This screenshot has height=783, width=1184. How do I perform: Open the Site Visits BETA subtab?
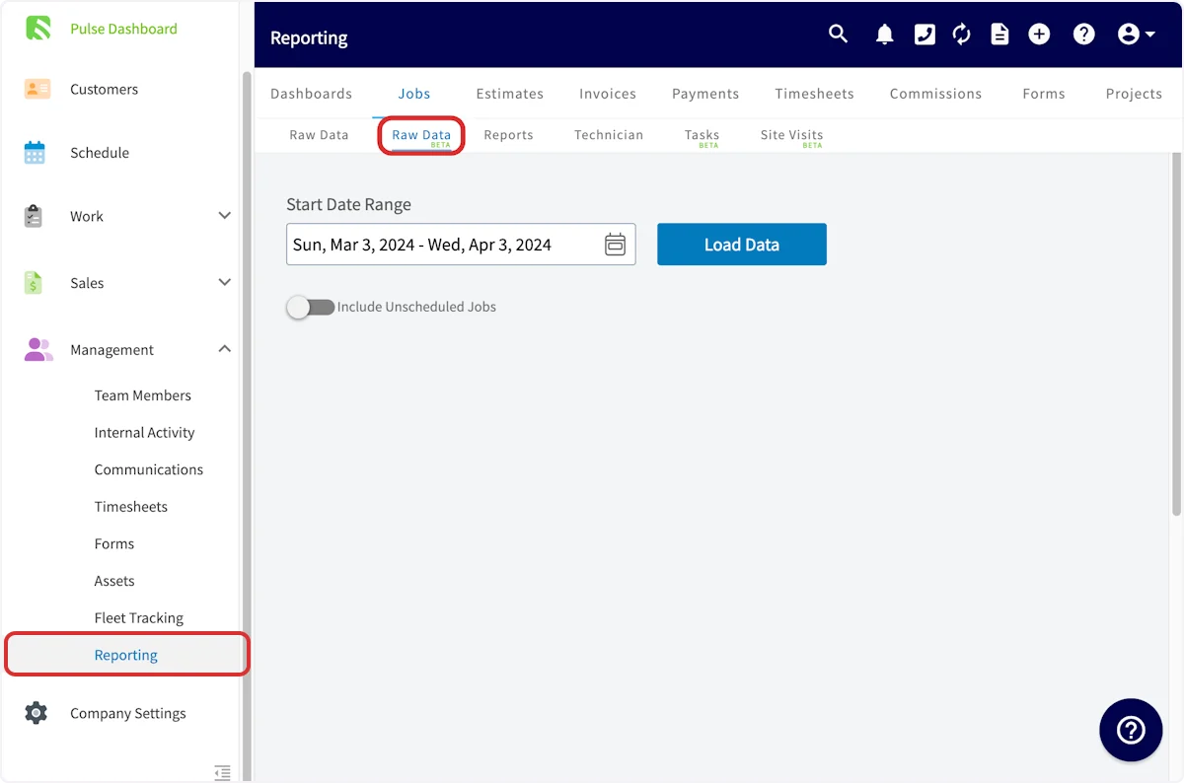791,137
